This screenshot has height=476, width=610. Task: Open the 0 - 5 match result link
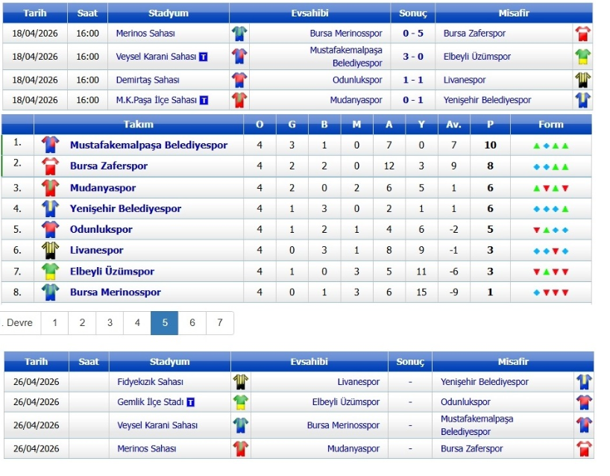[413, 34]
